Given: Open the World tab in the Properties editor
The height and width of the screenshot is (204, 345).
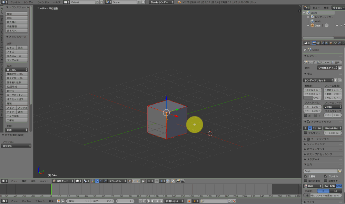Looking at the screenshot, I should (x=326, y=43).
